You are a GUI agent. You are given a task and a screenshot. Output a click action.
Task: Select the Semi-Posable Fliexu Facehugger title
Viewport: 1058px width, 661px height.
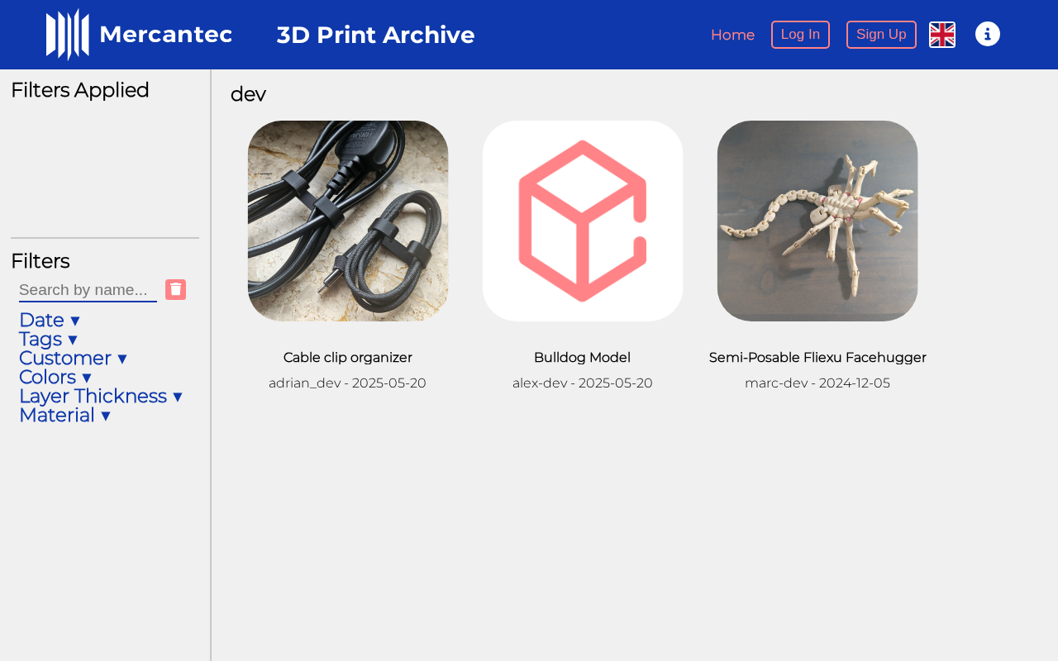[817, 358]
